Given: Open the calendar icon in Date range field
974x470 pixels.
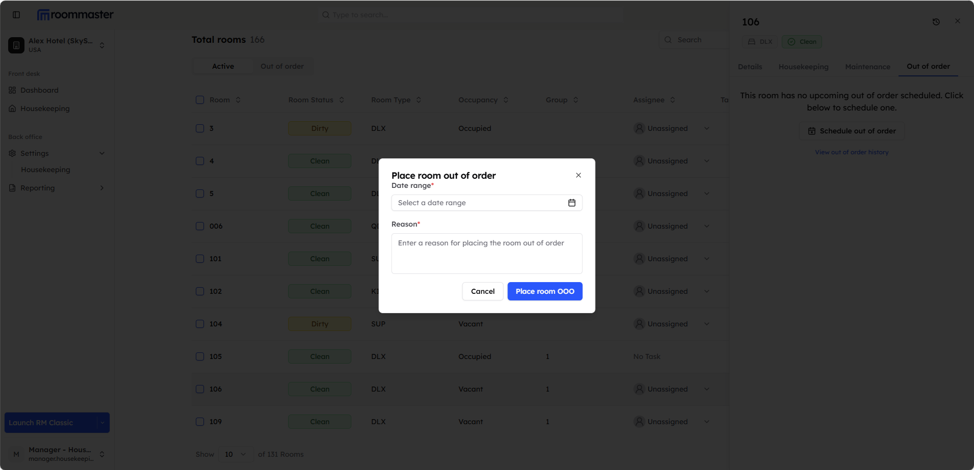Looking at the screenshot, I should click(x=572, y=203).
